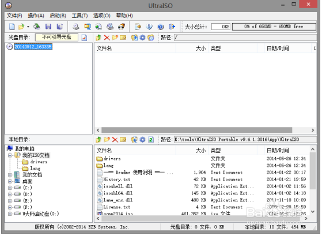Click the New file toolbar icon
Screen dimensions: 322x236
(x=12, y=27)
